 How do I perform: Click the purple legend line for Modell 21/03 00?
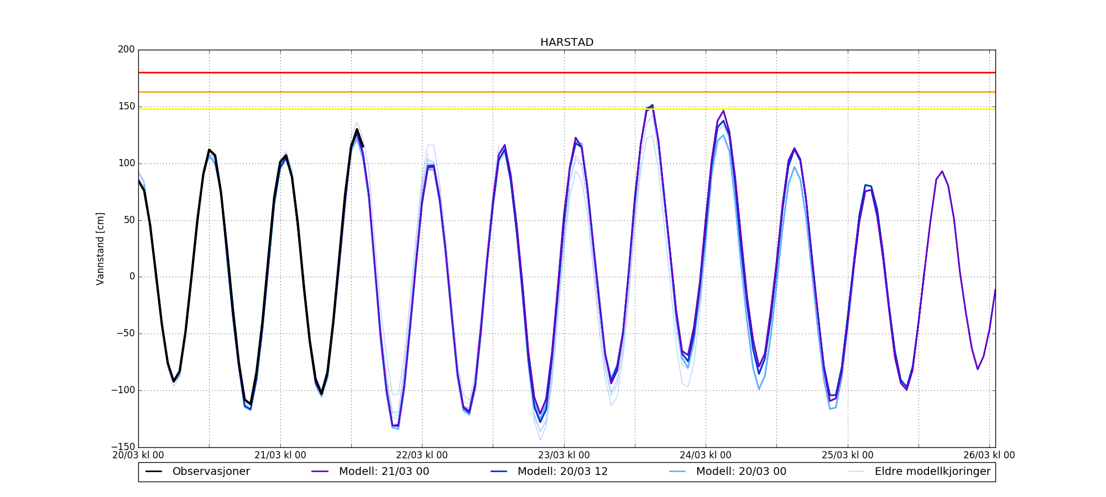(x=320, y=472)
